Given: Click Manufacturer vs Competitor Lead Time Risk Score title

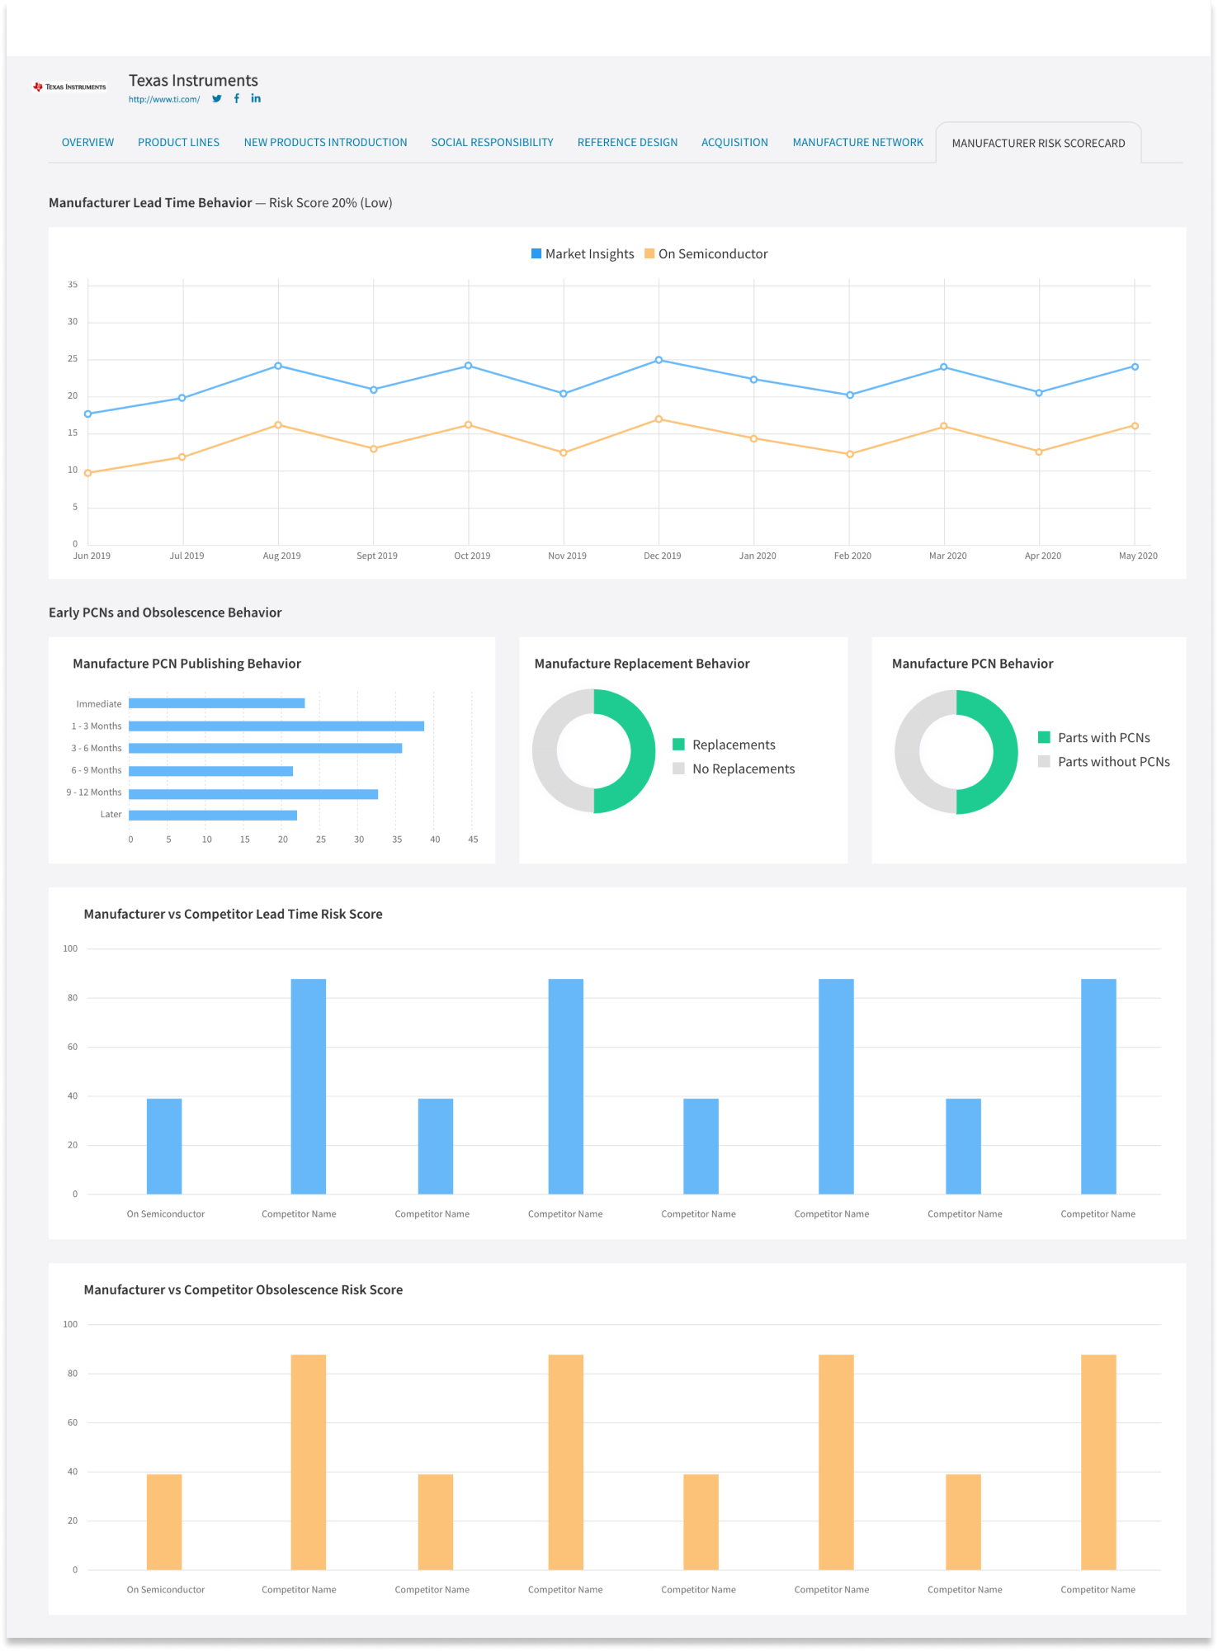Looking at the screenshot, I should 233,914.
